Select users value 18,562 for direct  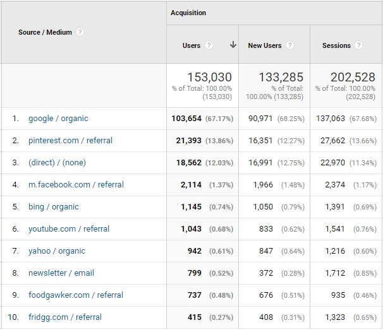[189, 163]
